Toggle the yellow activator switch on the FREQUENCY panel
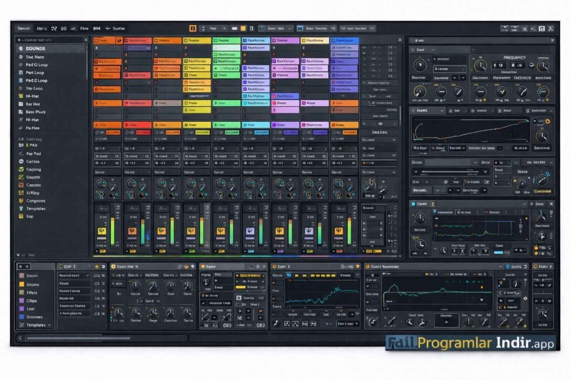This screenshot has width=571, height=380. click(484, 99)
